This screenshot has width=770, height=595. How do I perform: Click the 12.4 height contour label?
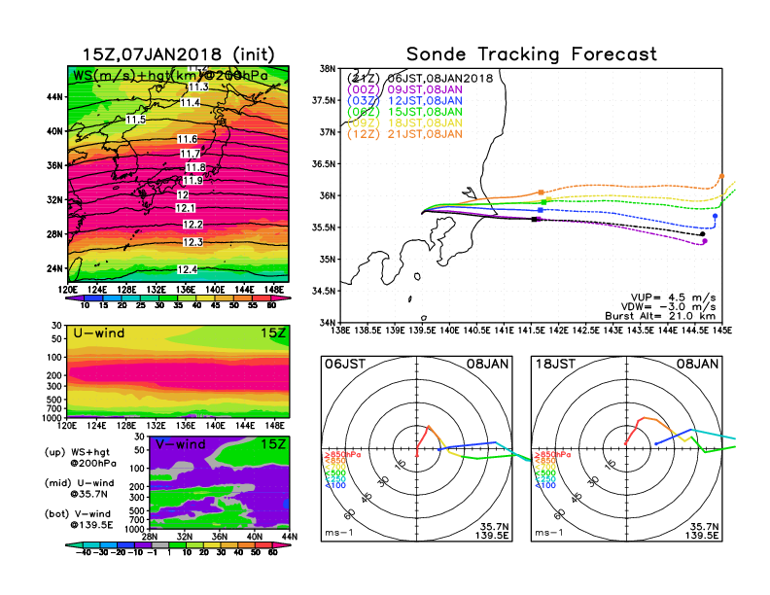pos(187,269)
